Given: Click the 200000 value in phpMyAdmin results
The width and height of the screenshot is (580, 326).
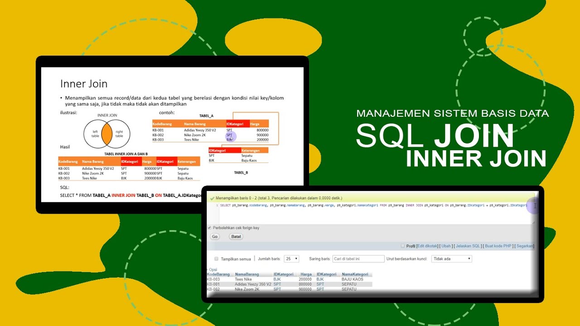Looking at the screenshot, I should point(305,279).
